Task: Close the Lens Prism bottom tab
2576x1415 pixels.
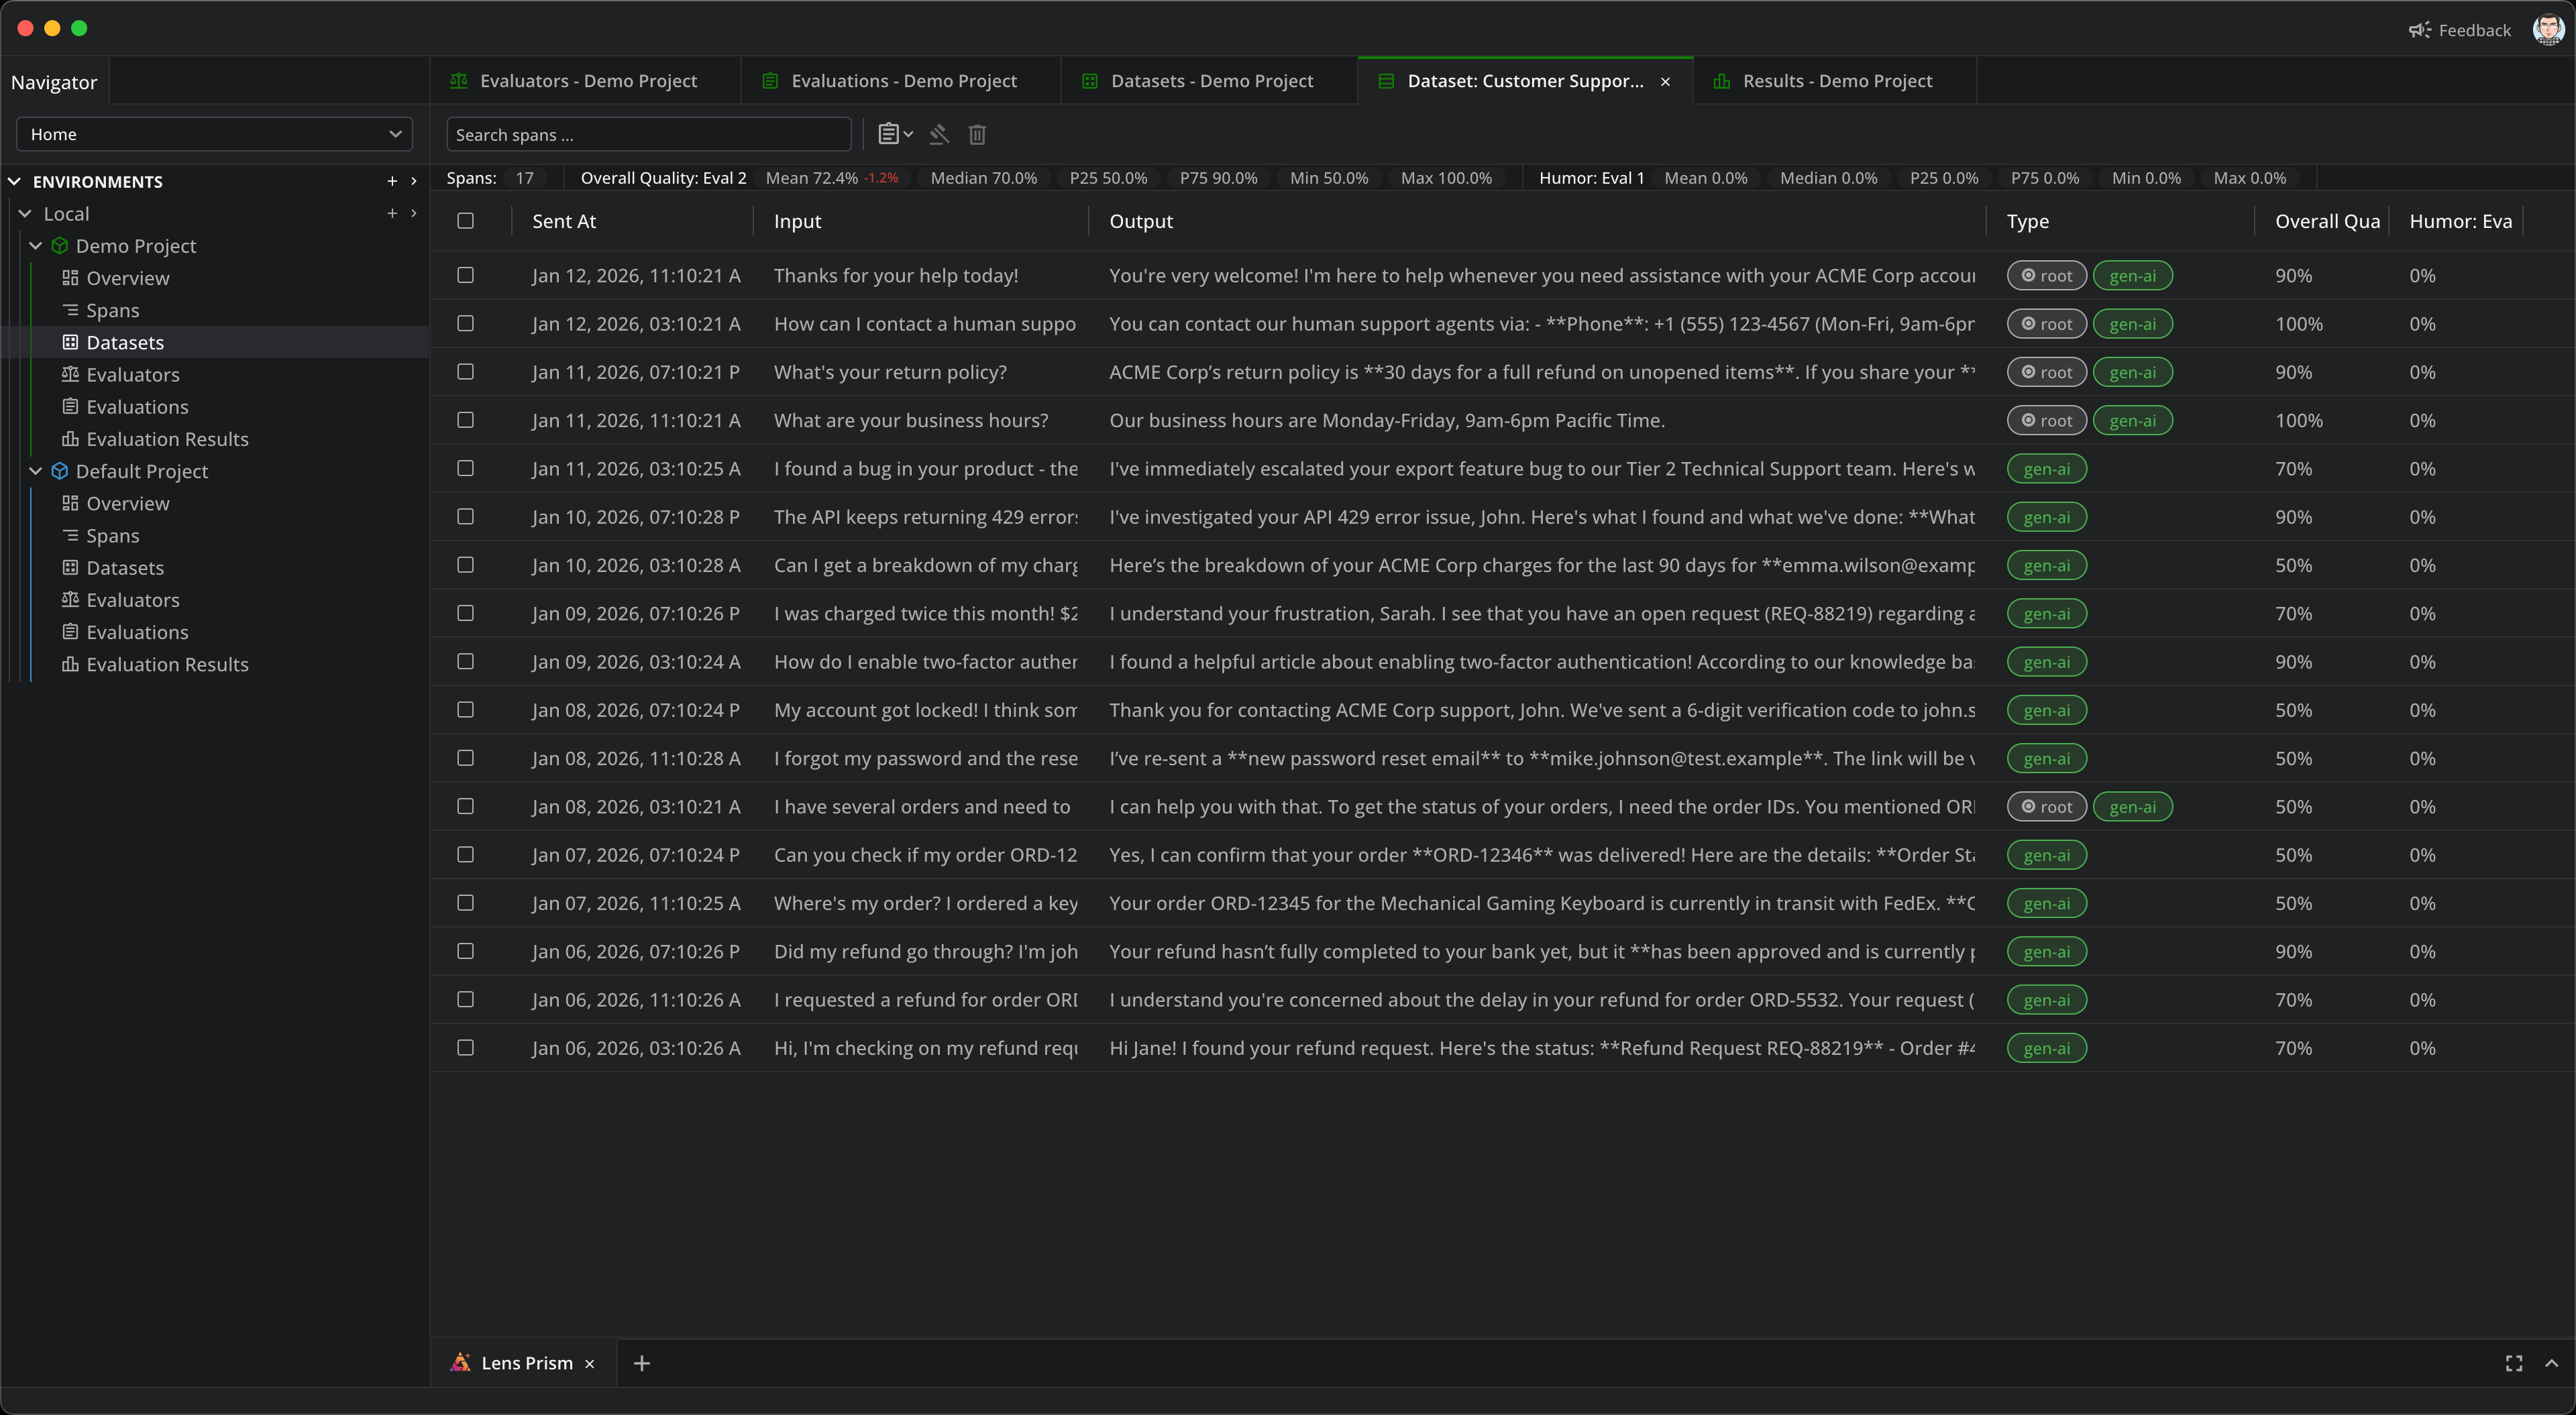Action: pyautogui.click(x=589, y=1364)
